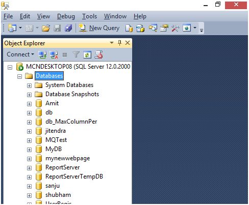The width and height of the screenshot is (249, 205).
Task: Click the mynewwebpage database cylinder icon
Action: pyautogui.click(x=39, y=159)
